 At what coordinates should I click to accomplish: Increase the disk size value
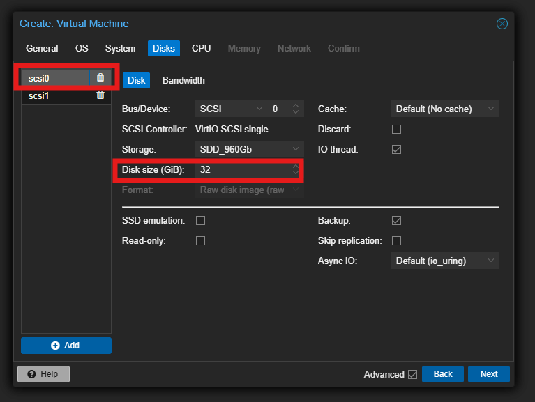click(296, 167)
